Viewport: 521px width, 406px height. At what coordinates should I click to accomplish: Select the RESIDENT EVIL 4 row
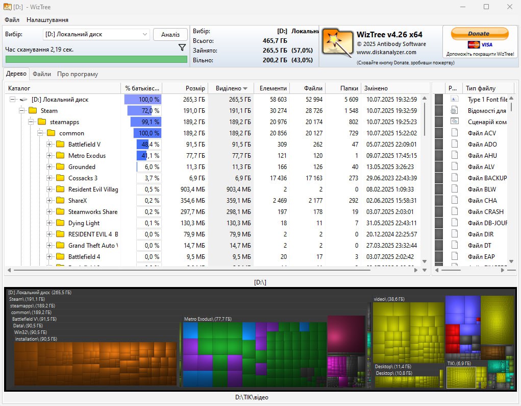coord(213,234)
